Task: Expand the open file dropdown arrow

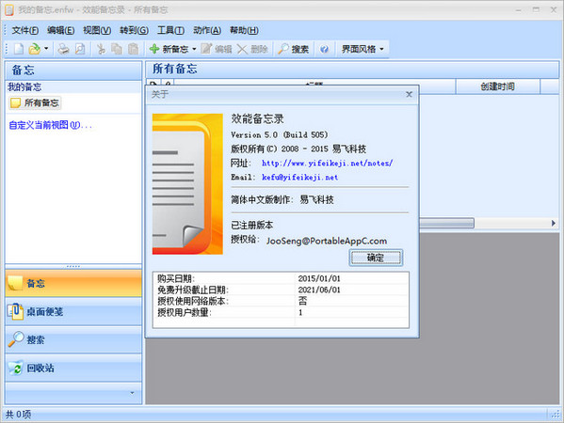Action: point(46,49)
